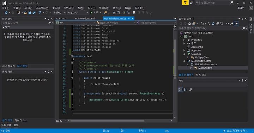Click the Undo arrow icon

40,13
